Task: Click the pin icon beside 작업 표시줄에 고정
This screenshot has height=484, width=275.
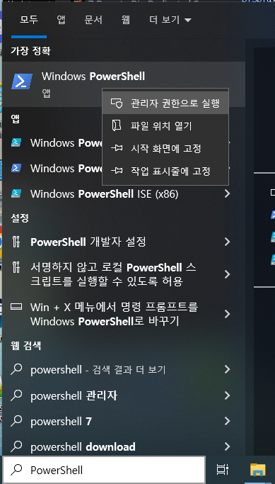Action: [117, 171]
